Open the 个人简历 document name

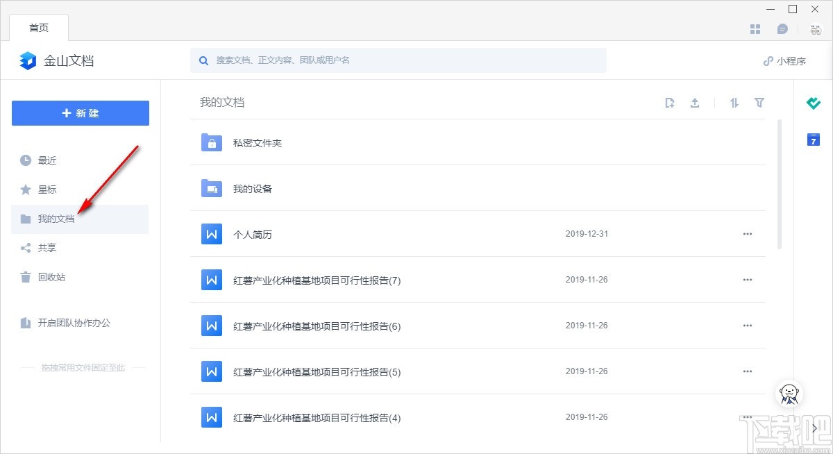pyautogui.click(x=253, y=235)
